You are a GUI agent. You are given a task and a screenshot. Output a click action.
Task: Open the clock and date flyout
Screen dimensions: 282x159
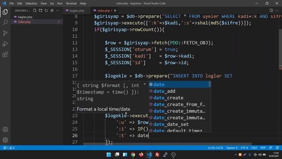(x=274, y=155)
